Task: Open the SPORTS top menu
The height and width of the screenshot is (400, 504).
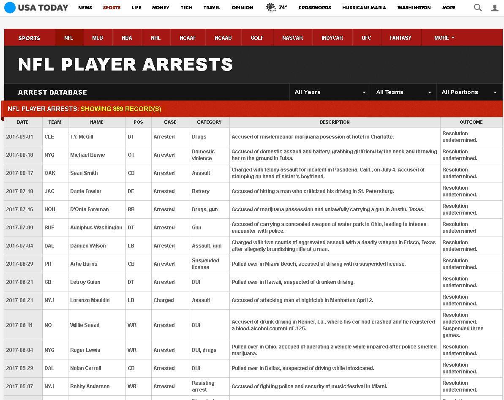Action: point(112,7)
